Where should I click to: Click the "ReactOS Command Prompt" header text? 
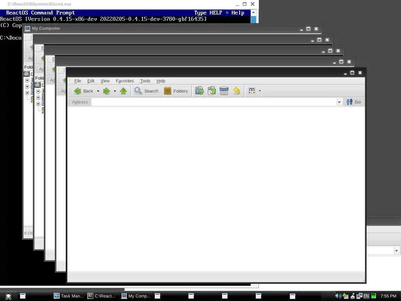tap(40, 13)
